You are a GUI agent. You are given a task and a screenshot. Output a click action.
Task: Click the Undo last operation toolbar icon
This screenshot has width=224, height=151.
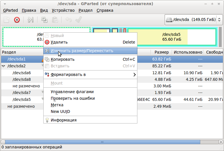pyautogui.click(x=69, y=19)
